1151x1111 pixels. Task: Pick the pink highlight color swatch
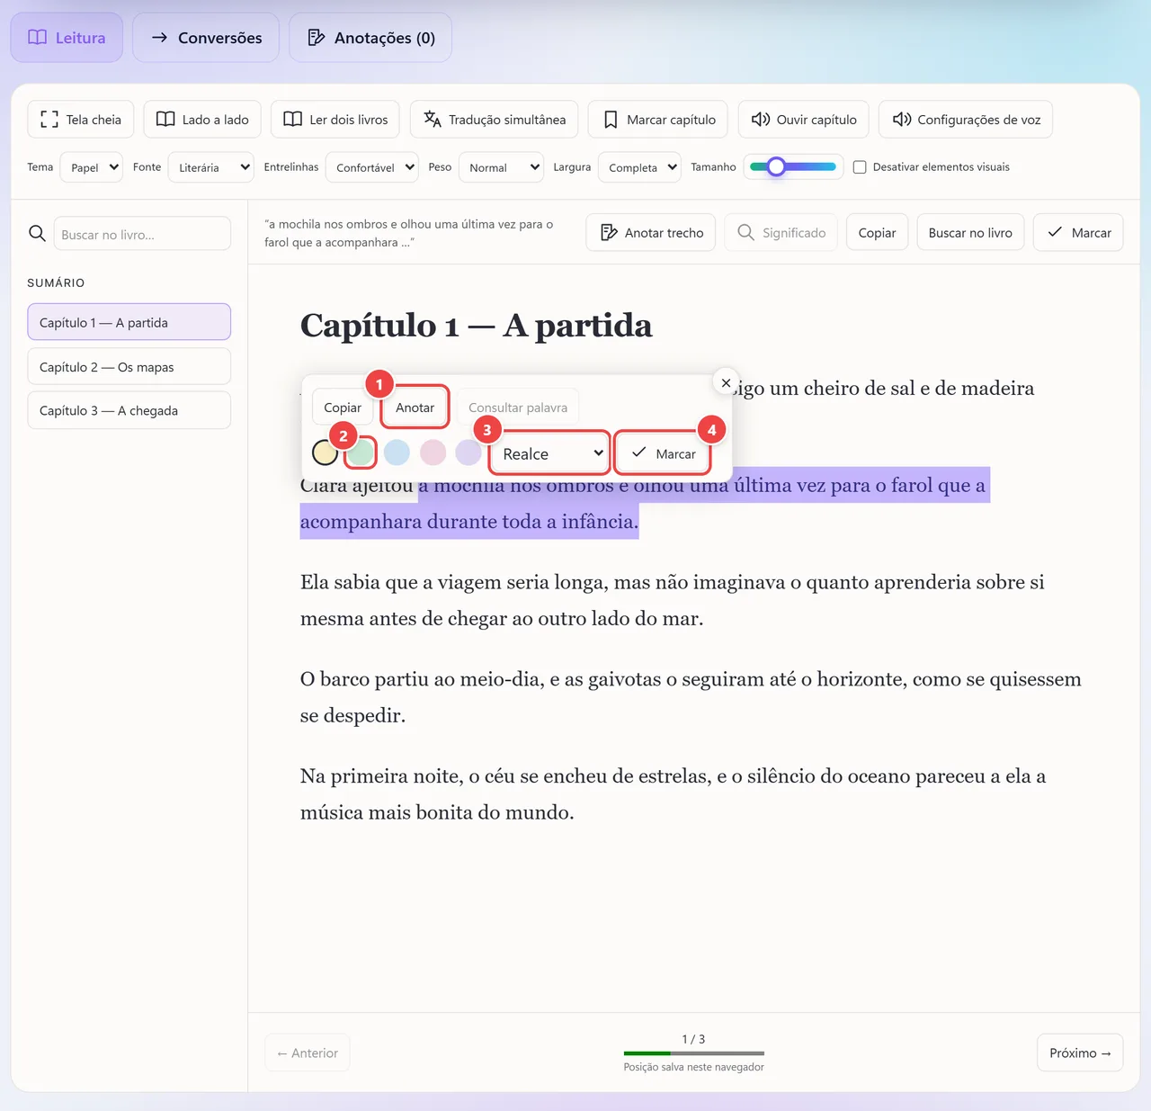tap(433, 452)
